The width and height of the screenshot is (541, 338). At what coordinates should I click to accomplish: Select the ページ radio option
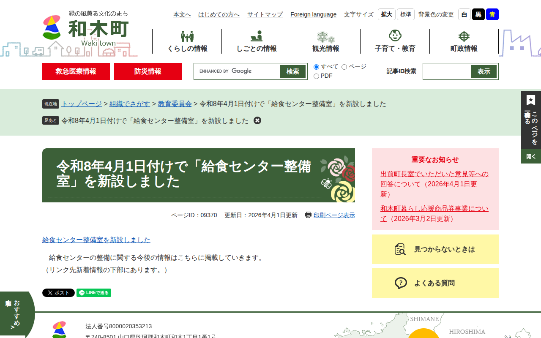coord(344,67)
